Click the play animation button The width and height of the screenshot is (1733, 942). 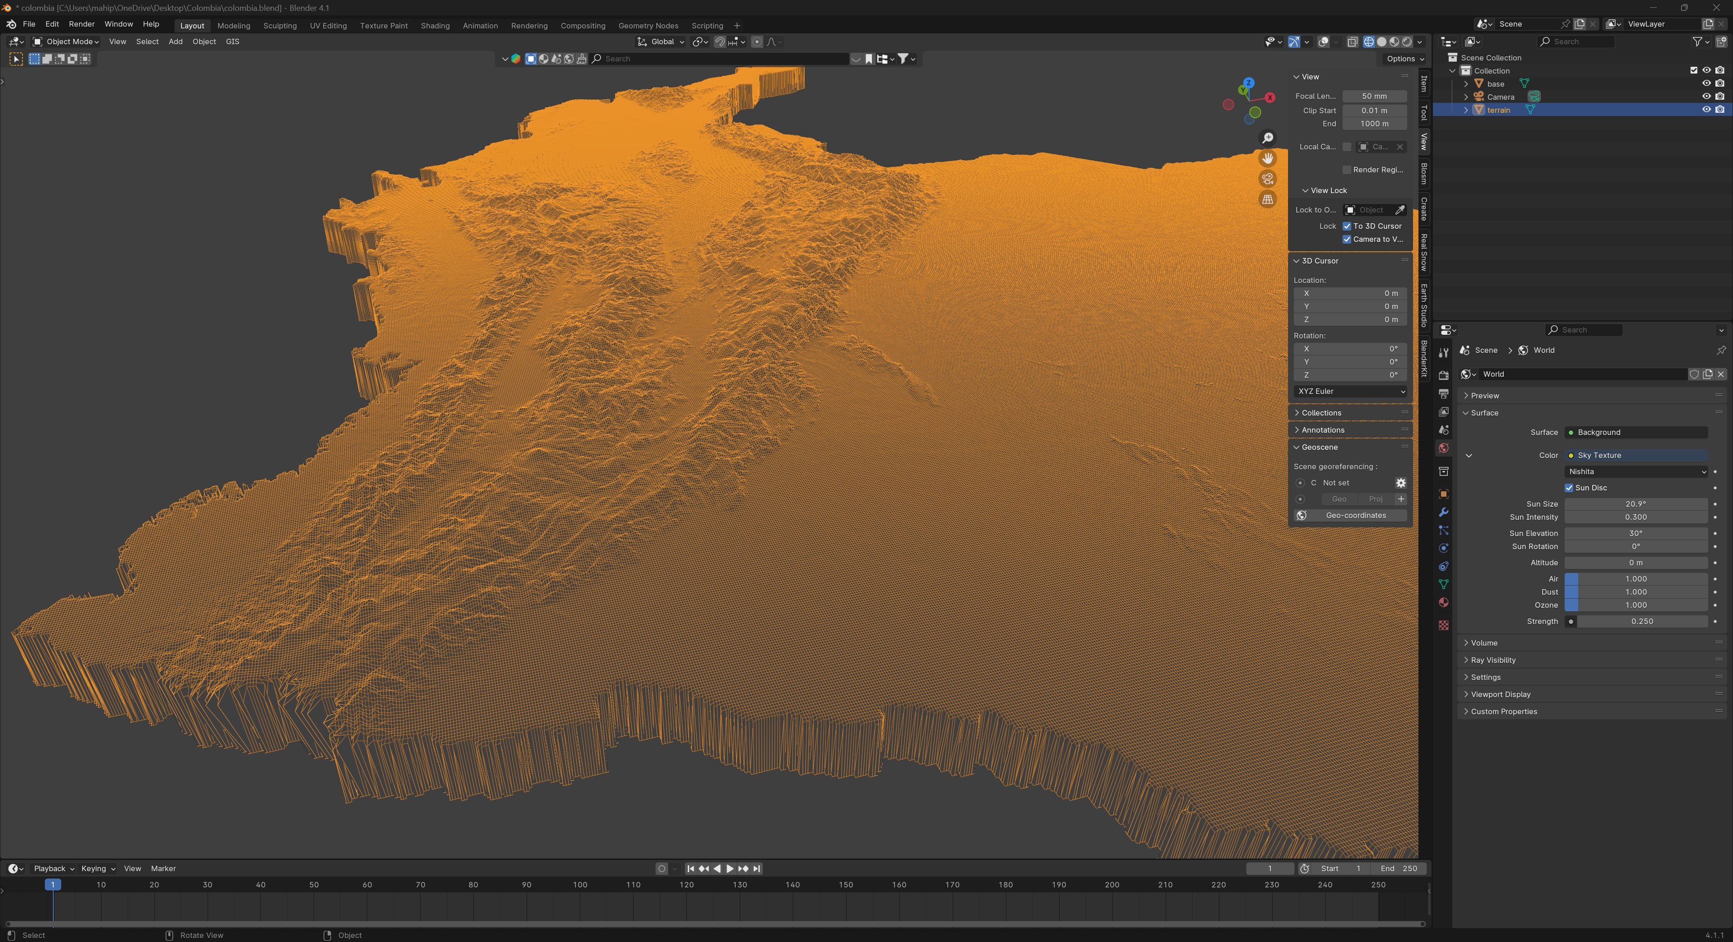tap(730, 869)
